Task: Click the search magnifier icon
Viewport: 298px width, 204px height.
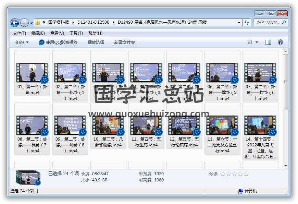Action: pos(284,22)
